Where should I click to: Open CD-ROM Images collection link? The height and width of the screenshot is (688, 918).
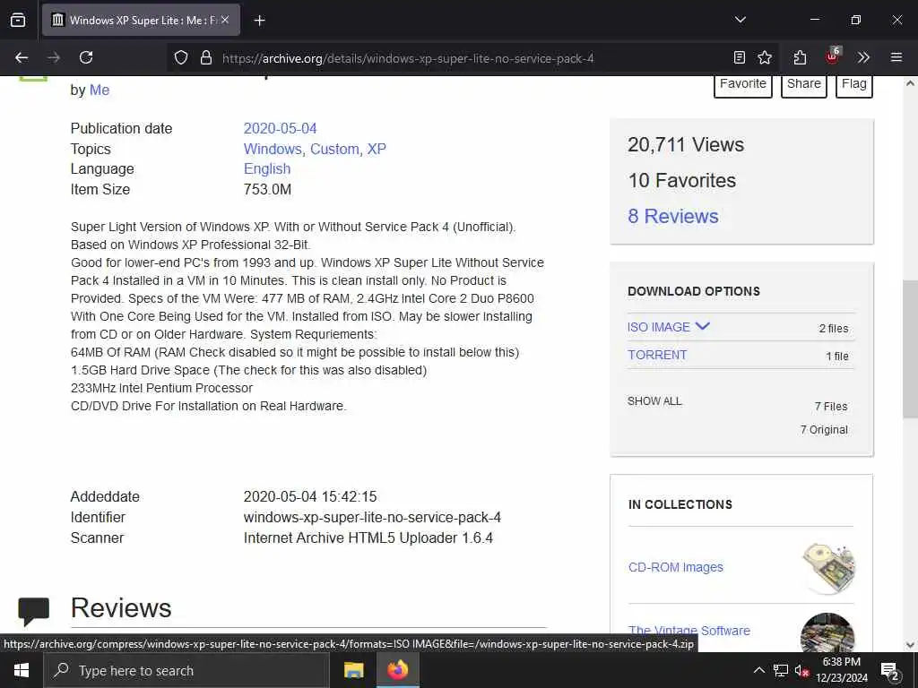tap(676, 567)
